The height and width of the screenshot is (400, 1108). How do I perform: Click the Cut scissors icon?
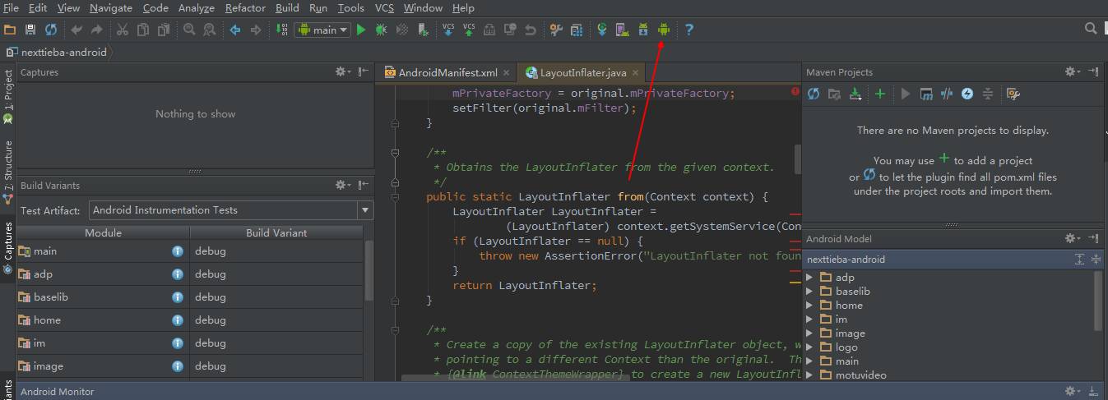(x=123, y=30)
